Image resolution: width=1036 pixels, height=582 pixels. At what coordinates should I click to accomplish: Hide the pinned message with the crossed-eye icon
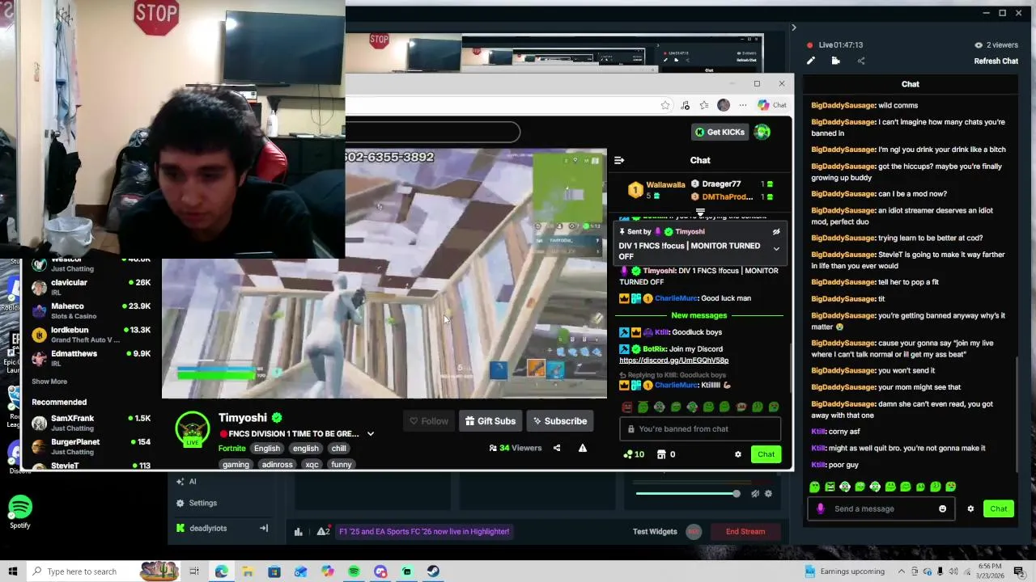pyautogui.click(x=775, y=232)
